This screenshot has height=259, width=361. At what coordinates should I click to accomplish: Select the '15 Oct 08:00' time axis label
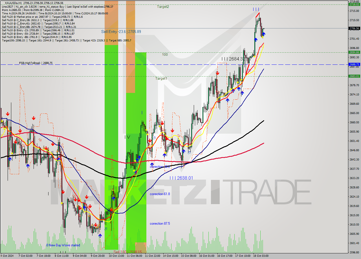click(189, 256)
